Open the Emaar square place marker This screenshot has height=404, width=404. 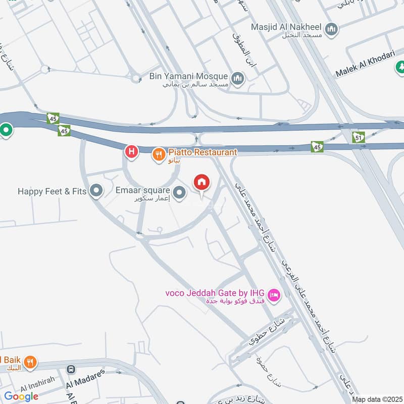[179, 193]
